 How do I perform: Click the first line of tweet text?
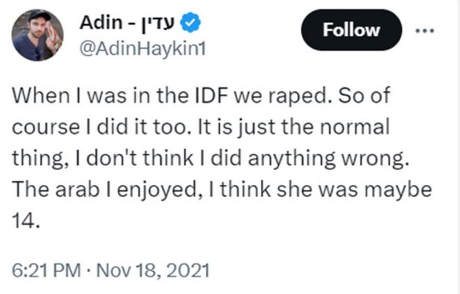click(201, 96)
